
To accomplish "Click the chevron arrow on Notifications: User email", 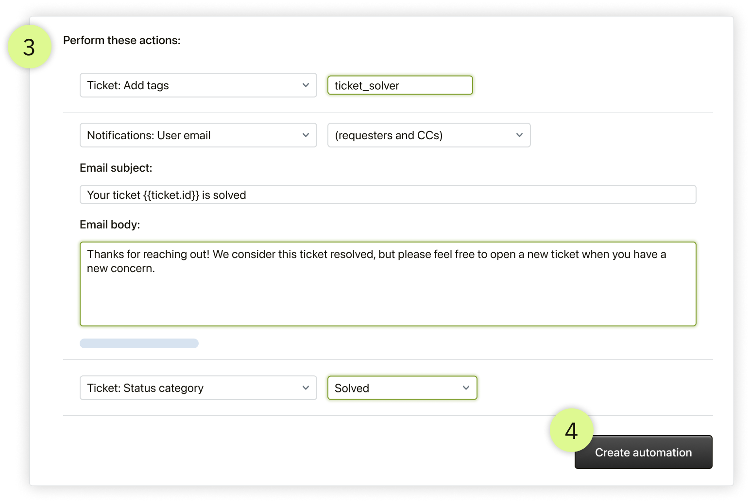I will (x=306, y=135).
